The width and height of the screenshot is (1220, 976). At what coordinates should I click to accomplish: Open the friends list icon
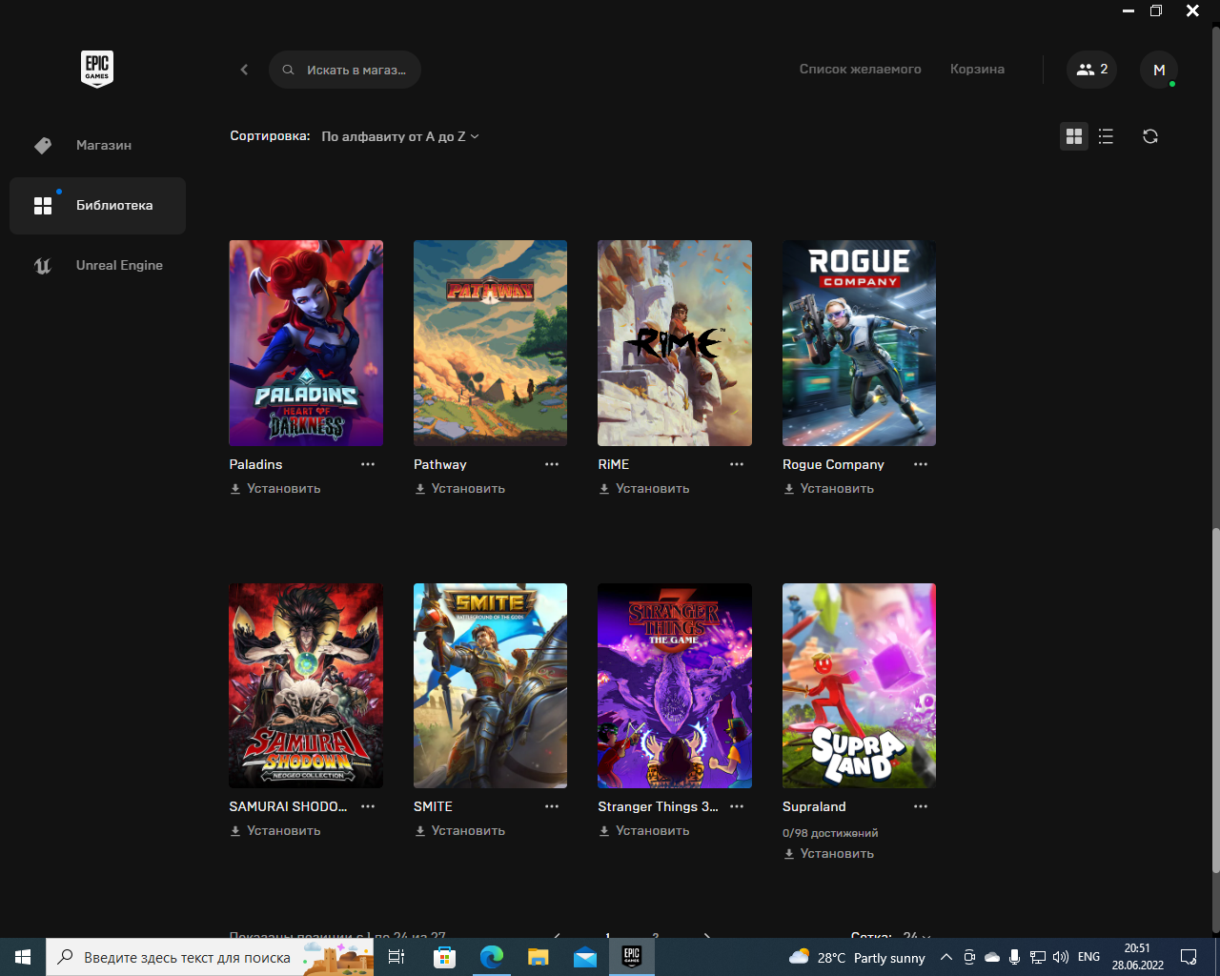coord(1091,70)
